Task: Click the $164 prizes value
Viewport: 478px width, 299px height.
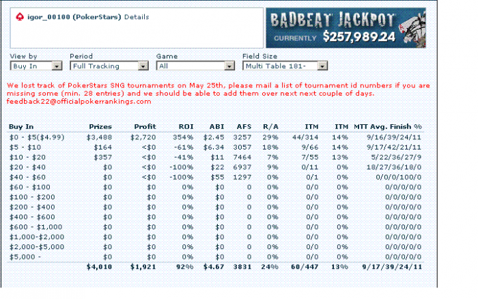Action: pyautogui.click(x=103, y=147)
